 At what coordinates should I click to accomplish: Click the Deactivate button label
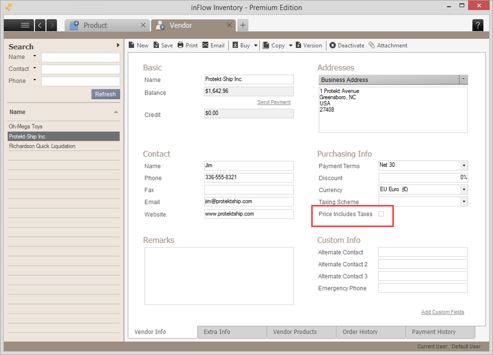(351, 45)
